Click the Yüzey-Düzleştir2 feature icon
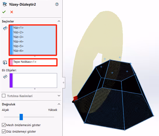The image size is (159, 136). (5, 4)
